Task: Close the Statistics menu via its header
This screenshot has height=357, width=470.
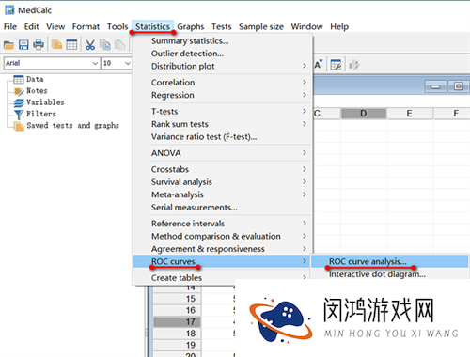Action: [x=152, y=26]
